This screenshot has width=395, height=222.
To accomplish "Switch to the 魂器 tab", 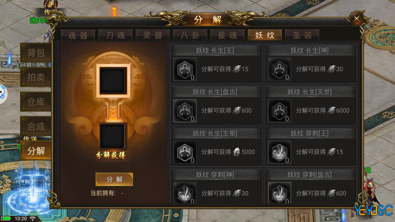I will point(78,35).
